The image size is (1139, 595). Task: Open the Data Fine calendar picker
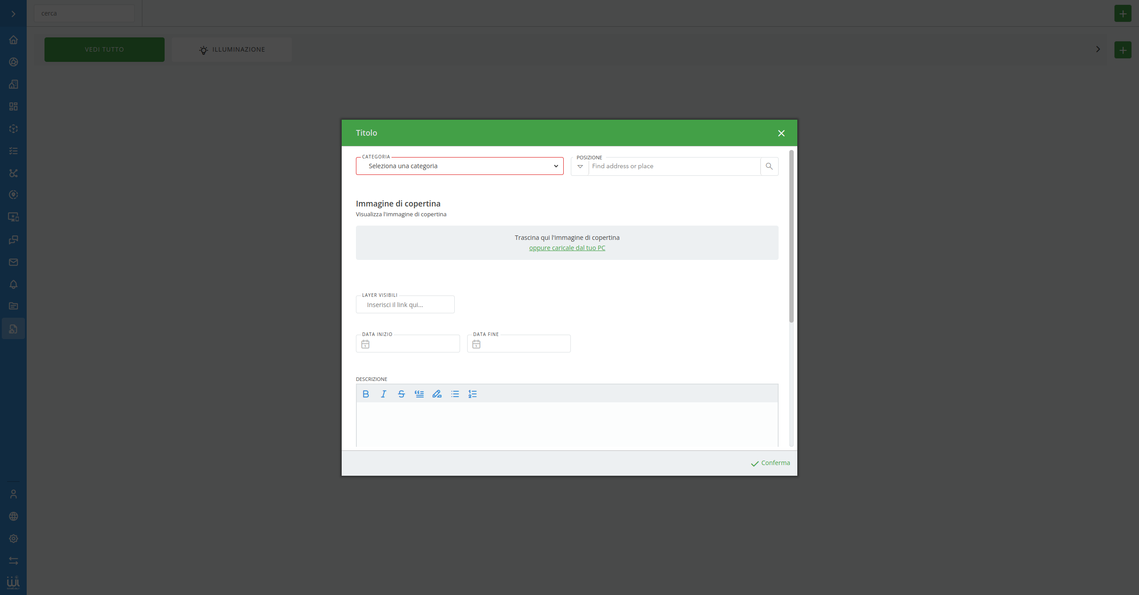pyautogui.click(x=477, y=344)
